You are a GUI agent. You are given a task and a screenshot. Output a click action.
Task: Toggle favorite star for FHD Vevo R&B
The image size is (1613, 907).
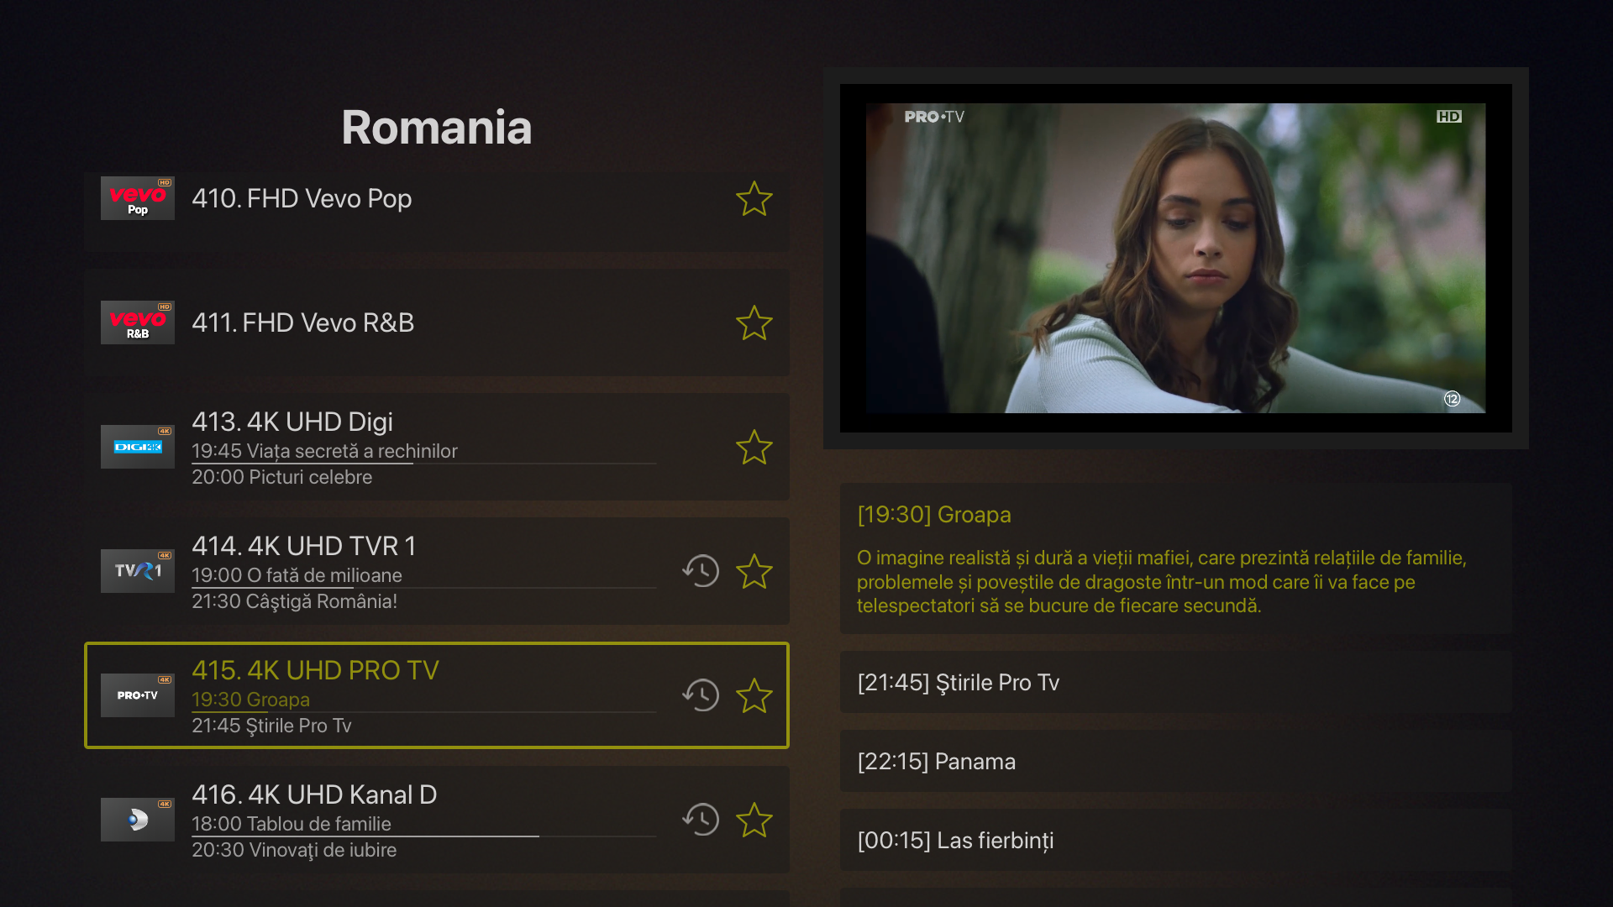click(754, 323)
